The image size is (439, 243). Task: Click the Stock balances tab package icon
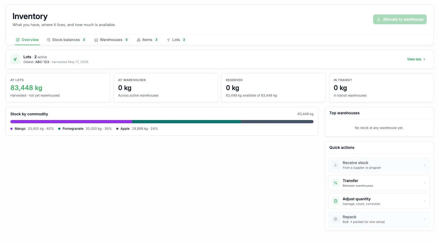tap(48, 40)
